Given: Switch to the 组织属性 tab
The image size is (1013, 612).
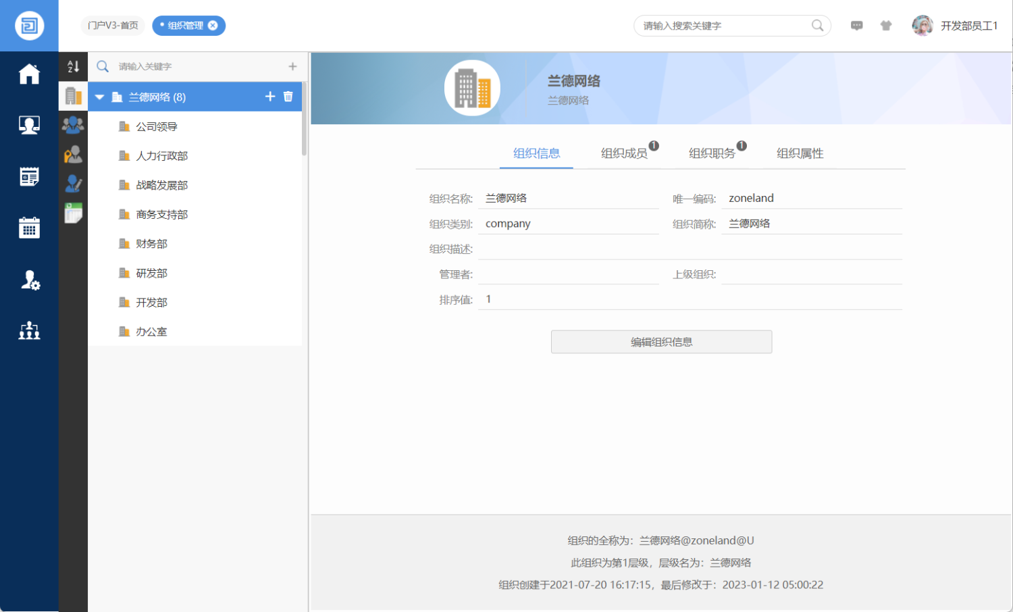Looking at the screenshot, I should click(x=800, y=153).
